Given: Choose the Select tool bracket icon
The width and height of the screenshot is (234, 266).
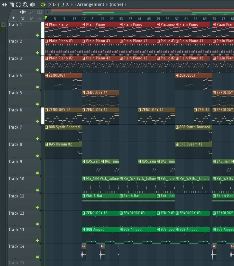Looking at the screenshot, I should tap(18, 5).
